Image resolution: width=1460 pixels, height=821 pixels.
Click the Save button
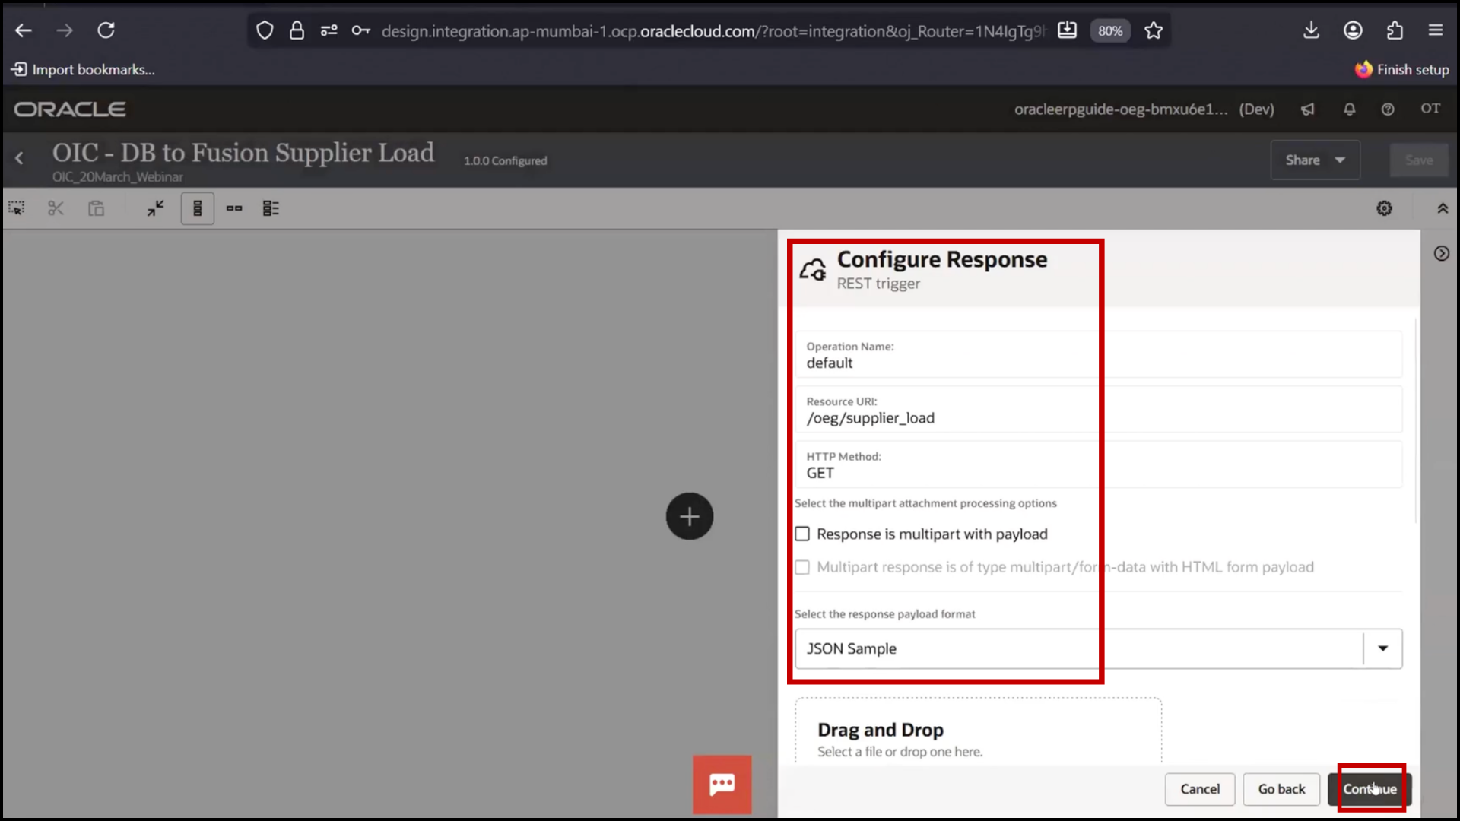pos(1419,160)
